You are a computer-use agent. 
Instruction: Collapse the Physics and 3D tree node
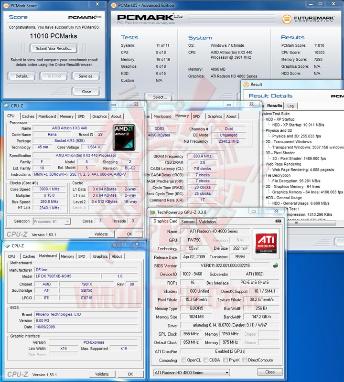click(x=263, y=130)
